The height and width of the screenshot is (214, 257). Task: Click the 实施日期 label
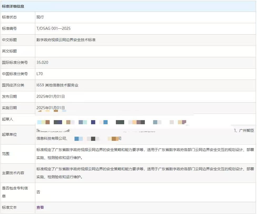click(x=9, y=108)
